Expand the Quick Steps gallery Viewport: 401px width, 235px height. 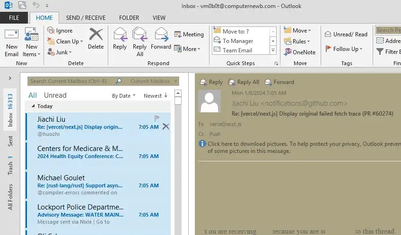pyautogui.click(x=273, y=50)
